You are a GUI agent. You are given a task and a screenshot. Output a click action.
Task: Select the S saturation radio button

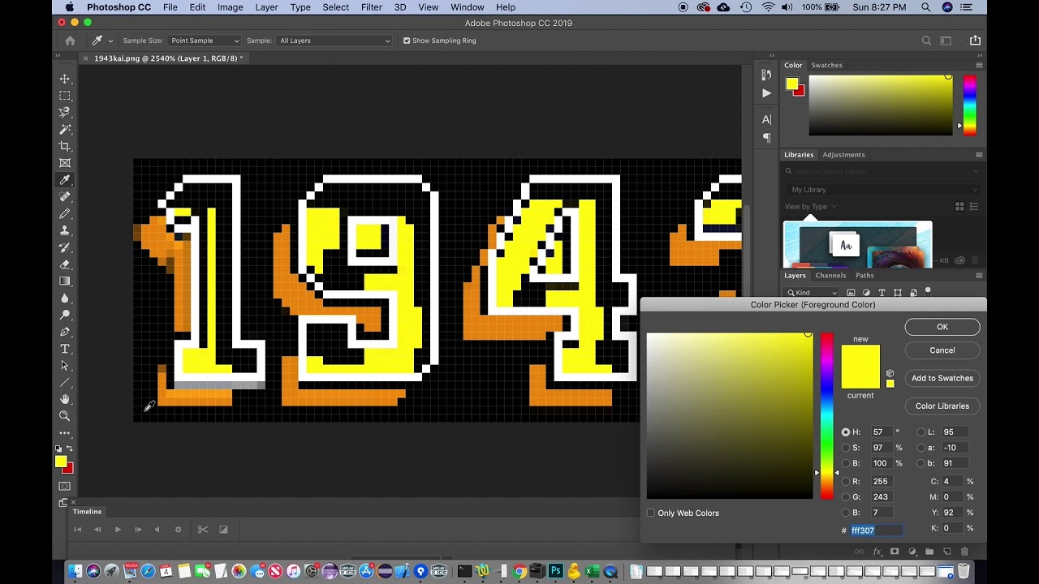click(847, 448)
